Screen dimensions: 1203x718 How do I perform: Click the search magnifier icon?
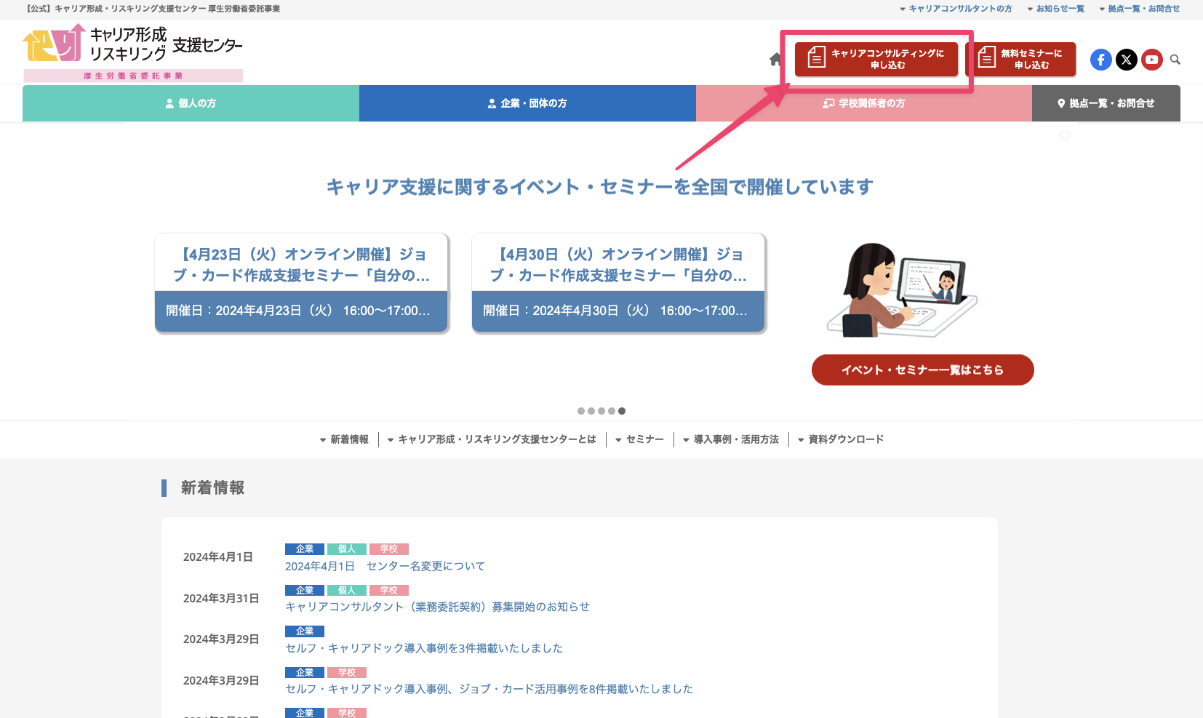tap(1175, 60)
